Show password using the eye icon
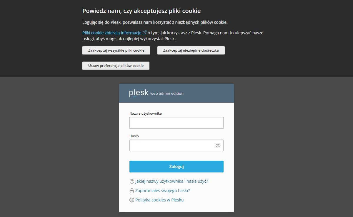 tap(218, 145)
